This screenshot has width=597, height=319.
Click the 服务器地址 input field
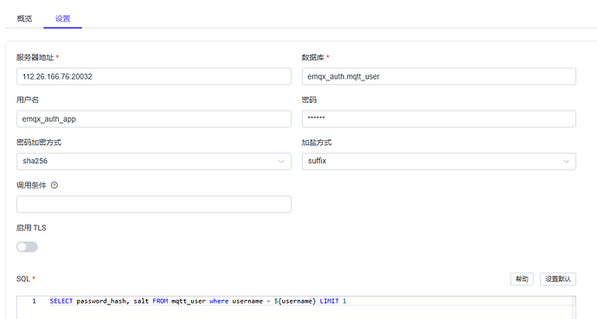point(154,76)
